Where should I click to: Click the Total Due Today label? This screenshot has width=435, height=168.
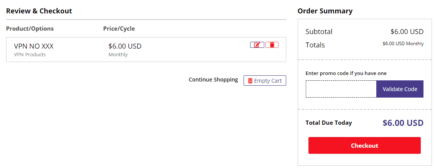329,123
